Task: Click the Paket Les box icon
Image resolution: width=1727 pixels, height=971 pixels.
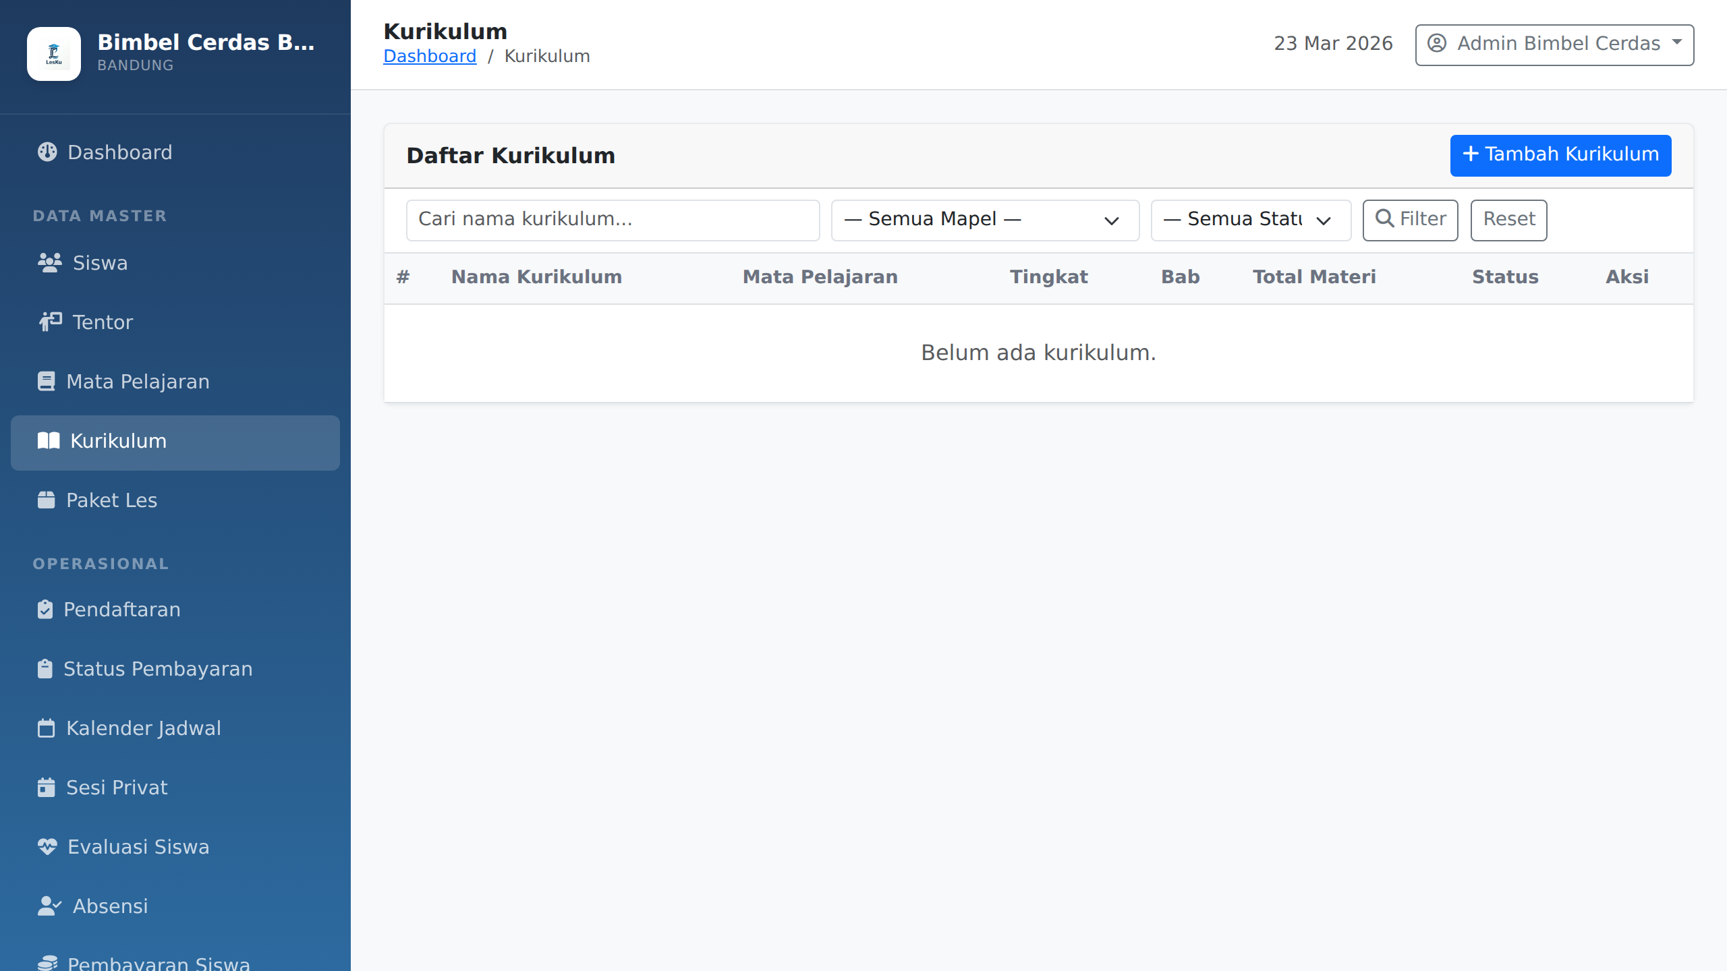Action: coord(46,500)
